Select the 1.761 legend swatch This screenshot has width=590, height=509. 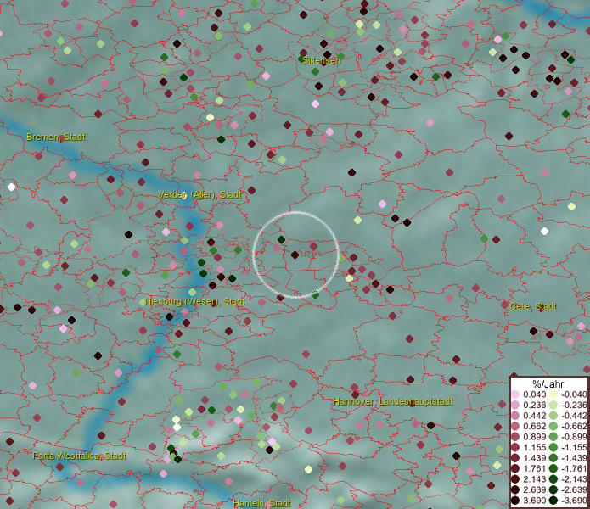pos(515,469)
